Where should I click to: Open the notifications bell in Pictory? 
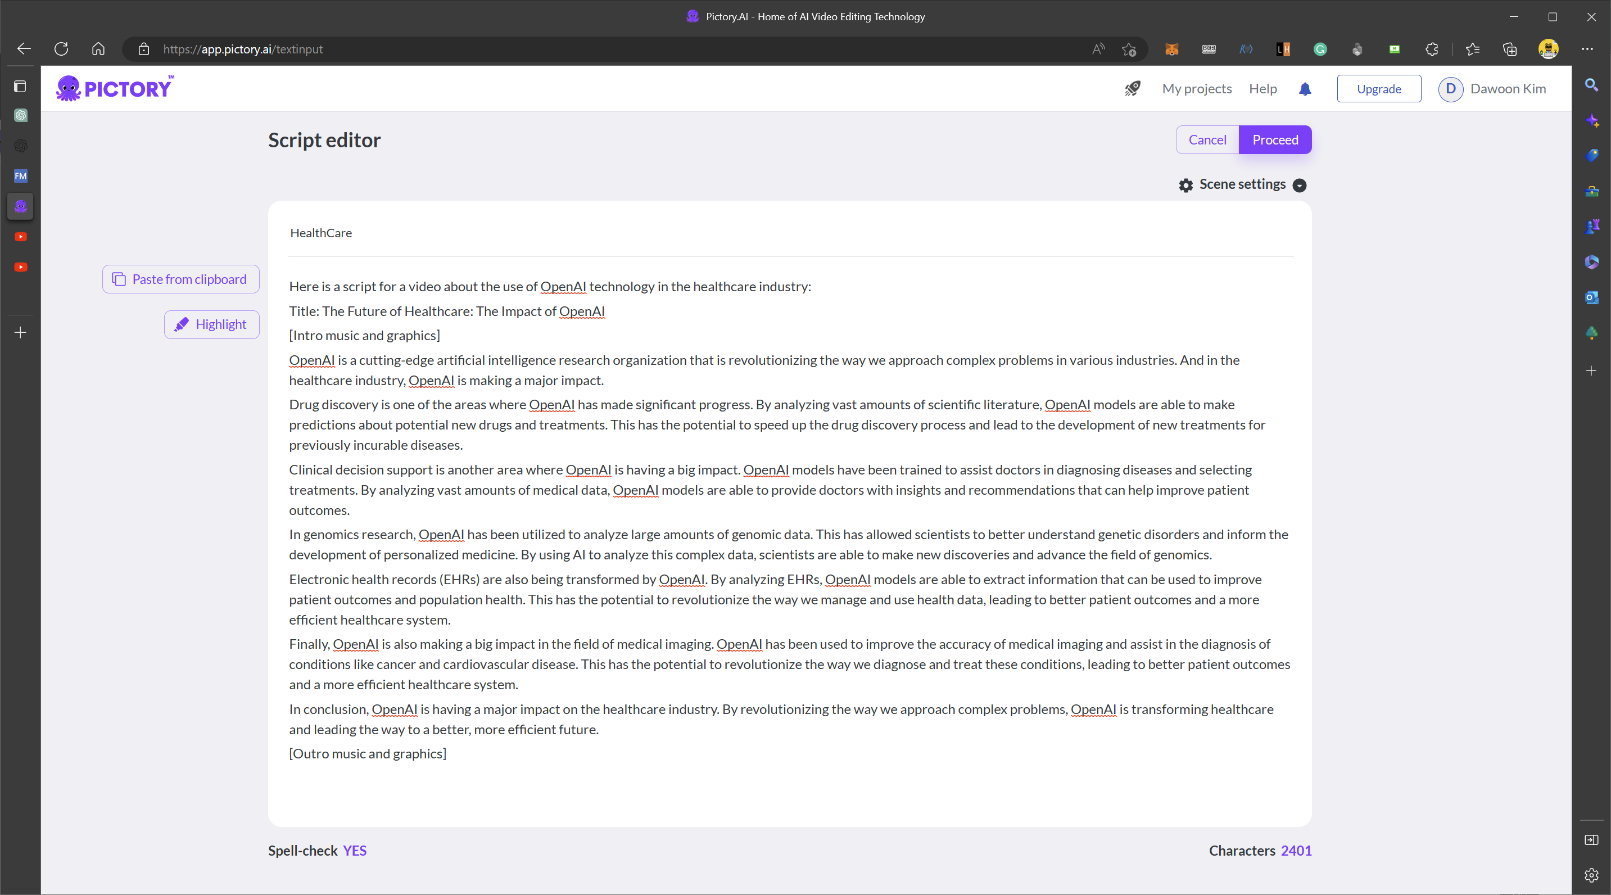point(1305,89)
